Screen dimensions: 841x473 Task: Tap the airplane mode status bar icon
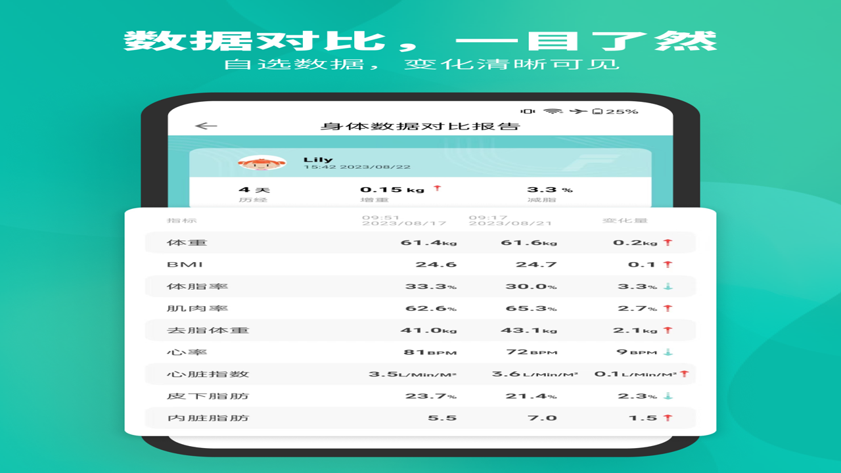click(579, 111)
